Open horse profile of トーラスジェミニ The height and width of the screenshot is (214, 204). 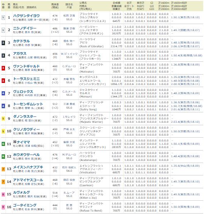pos(27,79)
